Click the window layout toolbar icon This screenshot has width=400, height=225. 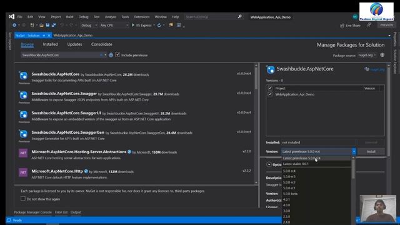click(x=179, y=25)
